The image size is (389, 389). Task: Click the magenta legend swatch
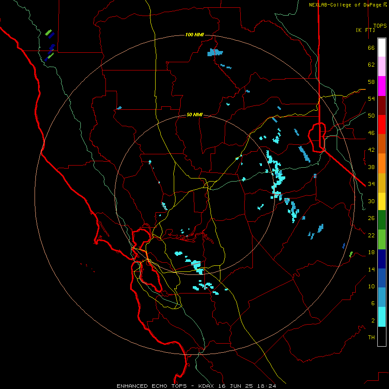point(382,86)
